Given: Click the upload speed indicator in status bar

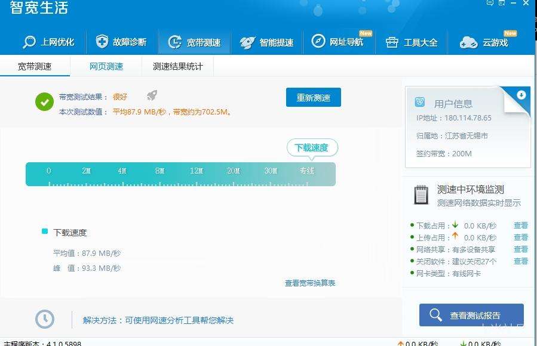Looking at the screenshot, I should pos(418,343).
